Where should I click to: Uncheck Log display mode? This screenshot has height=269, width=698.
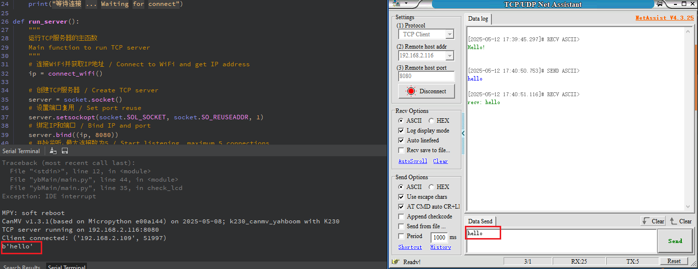pos(402,131)
